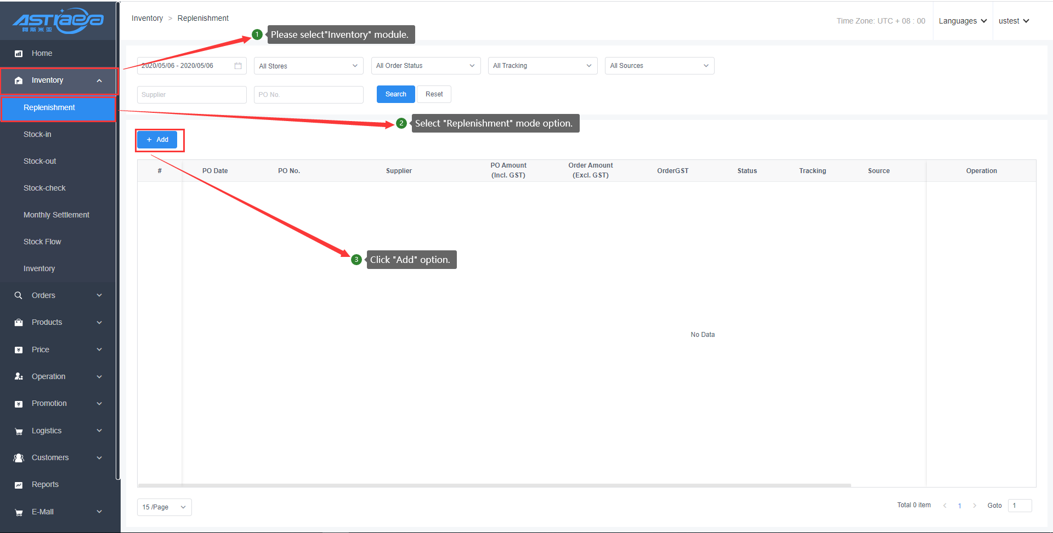Image resolution: width=1053 pixels, height=533 pixels.
Task: Open the All Order Status dropdown
Action: (x=426, y=66)
